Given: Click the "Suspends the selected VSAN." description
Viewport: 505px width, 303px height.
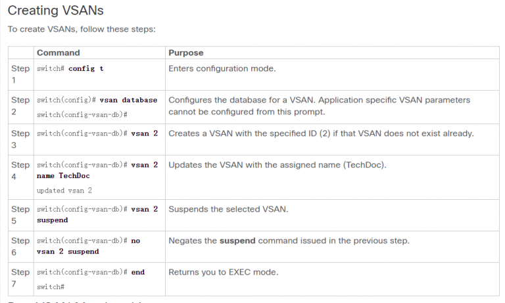Looking at the screenshot, I should (223, 209).
